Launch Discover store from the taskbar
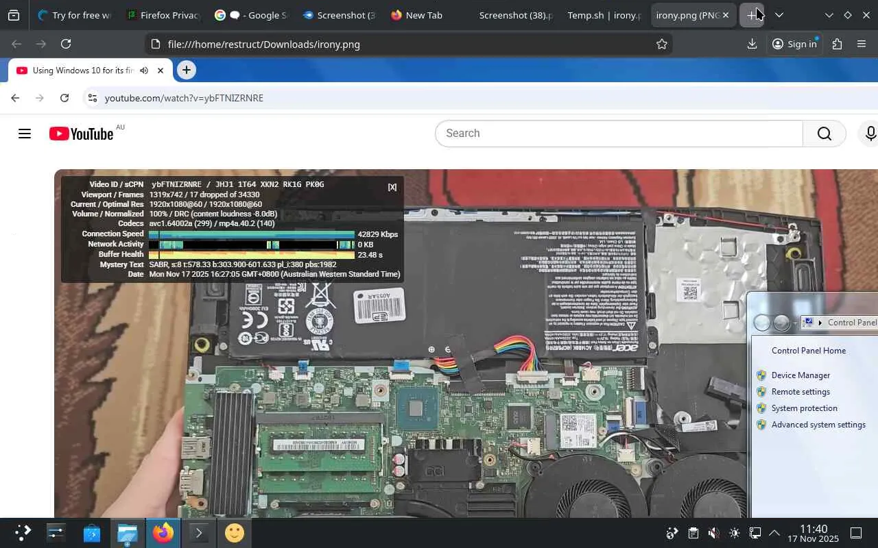 pos(92,532)
